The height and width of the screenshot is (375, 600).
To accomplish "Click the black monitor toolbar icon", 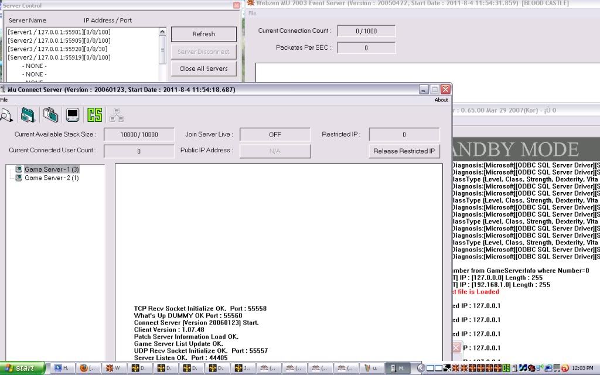I will [73, 115].
